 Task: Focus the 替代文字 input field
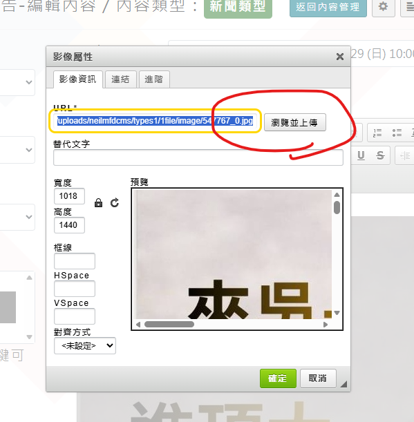(x=198, y=157)
